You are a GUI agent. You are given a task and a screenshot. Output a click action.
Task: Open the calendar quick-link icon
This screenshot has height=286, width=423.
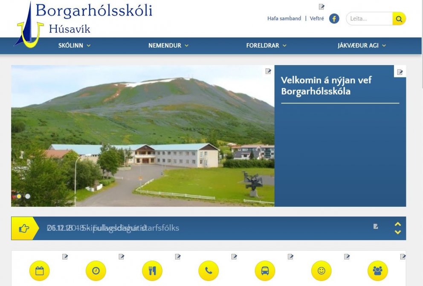39,270
